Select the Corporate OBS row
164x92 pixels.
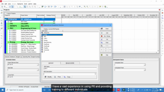[52, 50]
